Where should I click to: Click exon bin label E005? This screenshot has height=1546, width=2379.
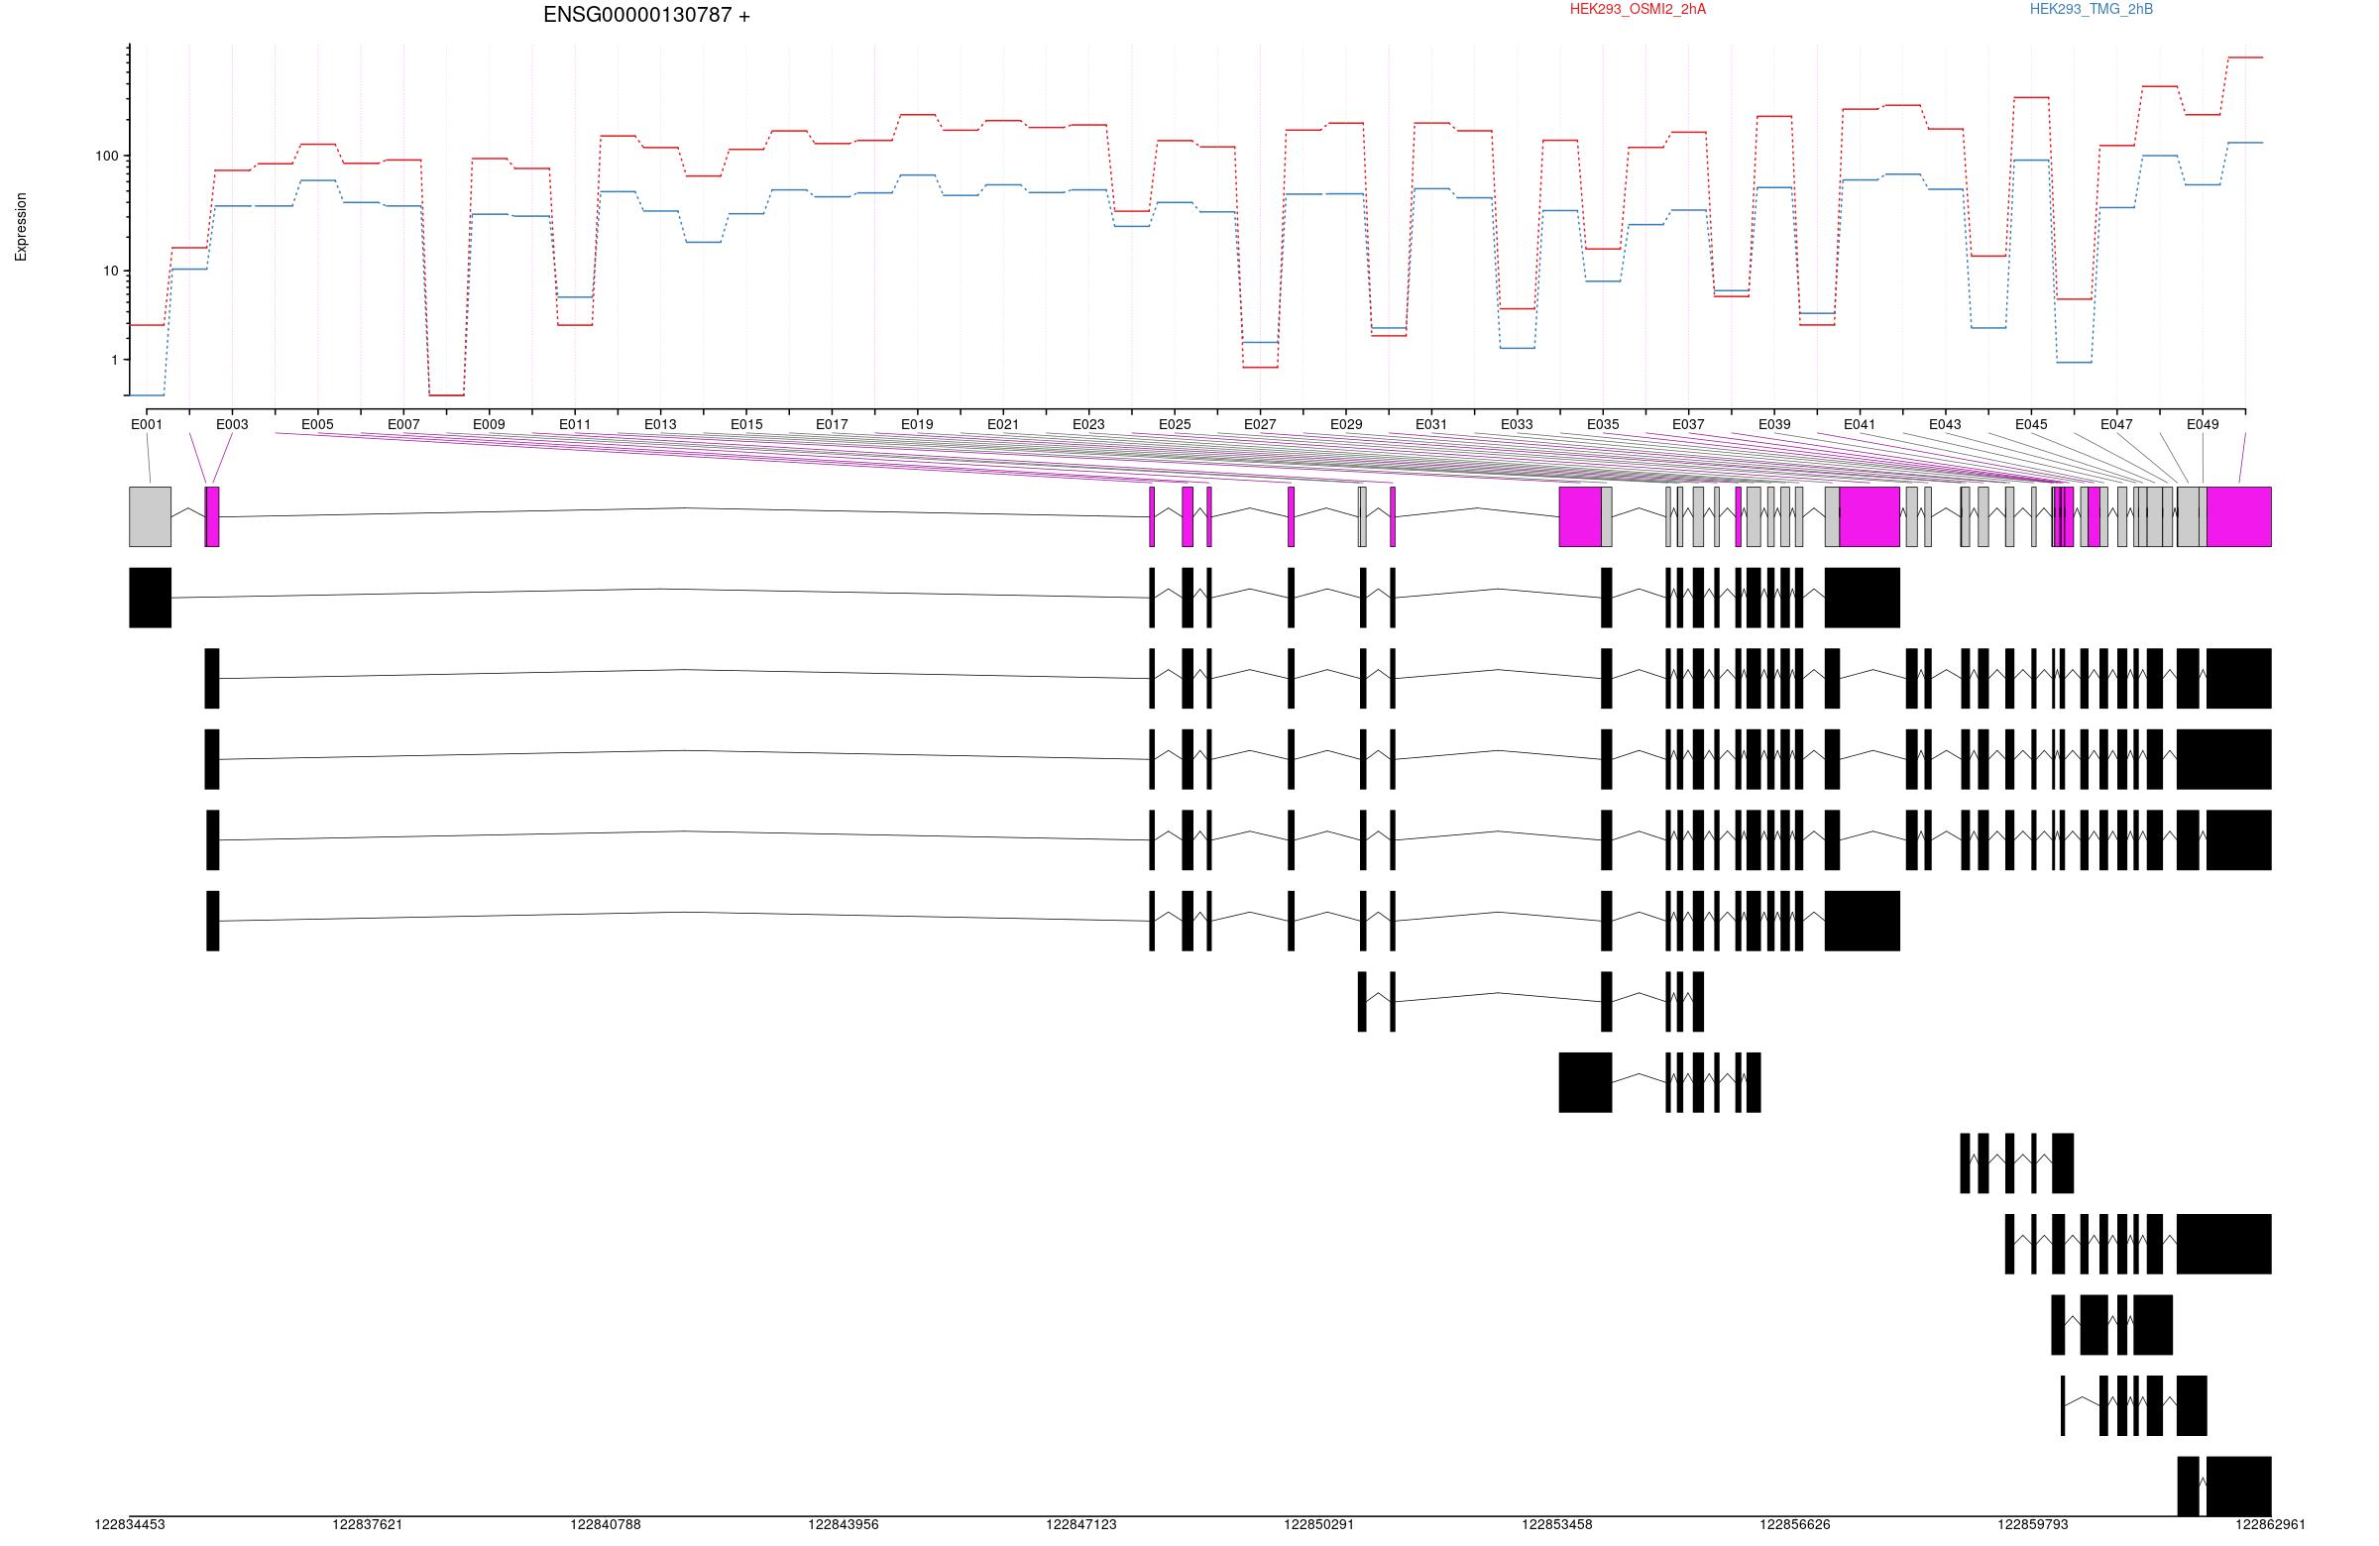coord(318,424)
